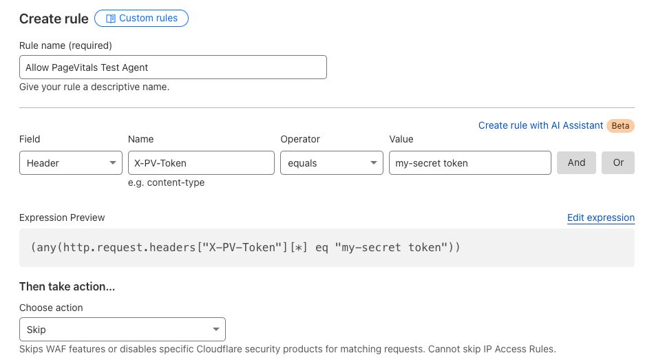This screenshot has height=362, width=654.
Task: Click the expression preview code text
Action: pyautogui.click(x=245, y=248)
